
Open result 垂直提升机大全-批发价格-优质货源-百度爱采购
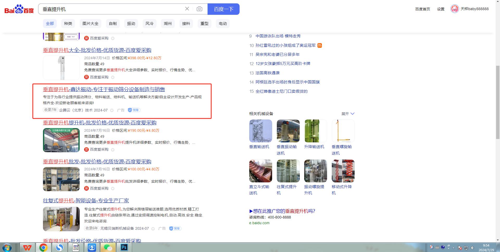click(x=97, y=50)
